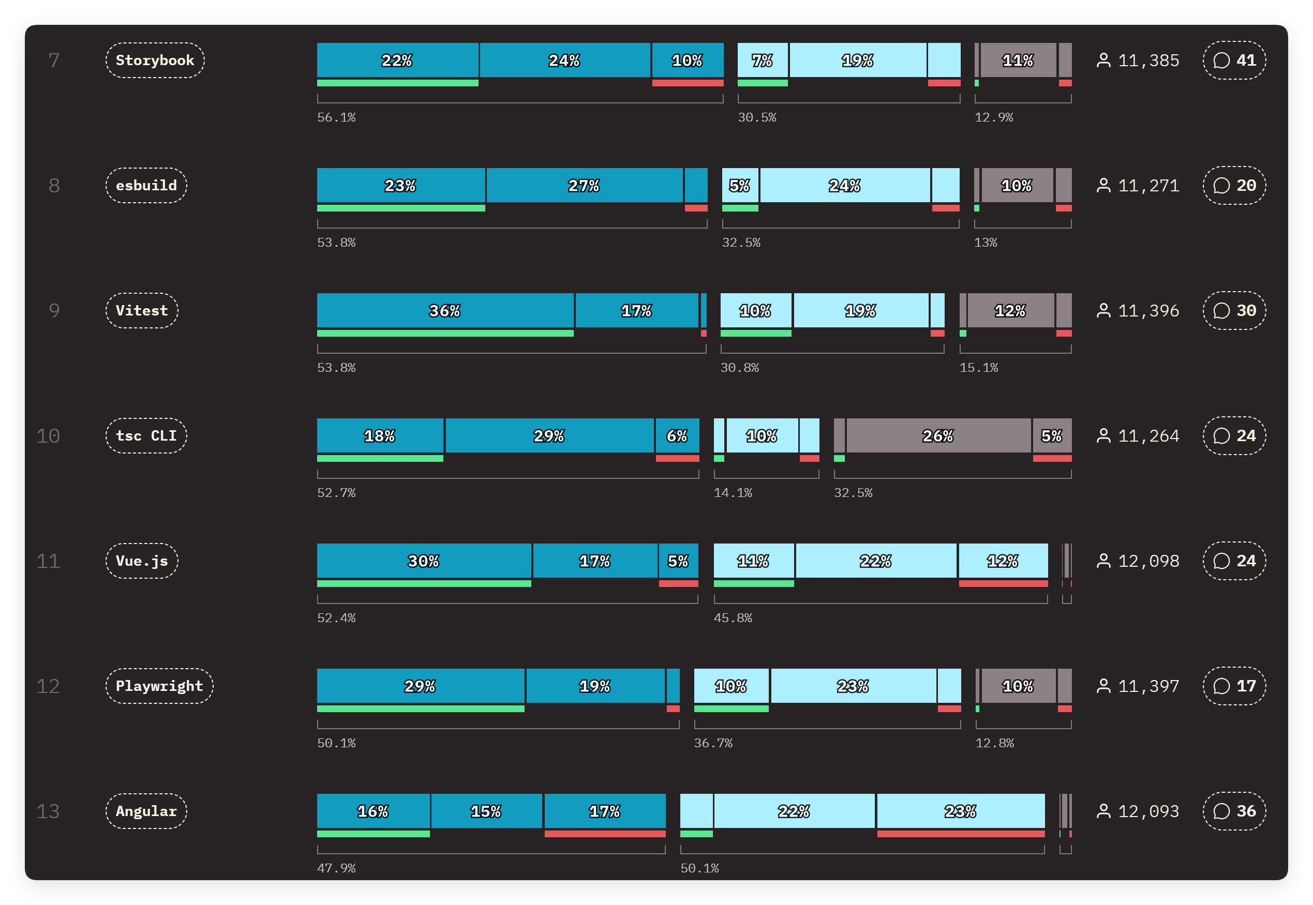
Task: Open Playwright's 17 comments bubble
Action: pos(1234,686)
